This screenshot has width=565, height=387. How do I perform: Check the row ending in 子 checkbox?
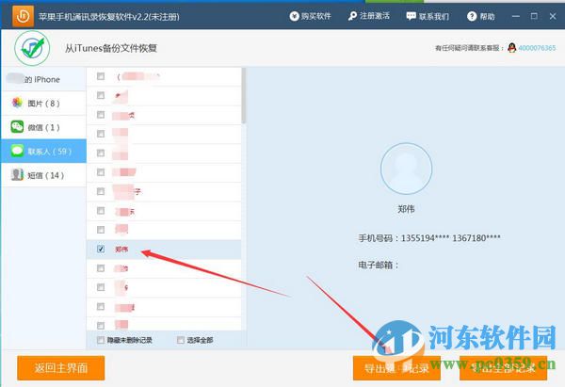101,191
